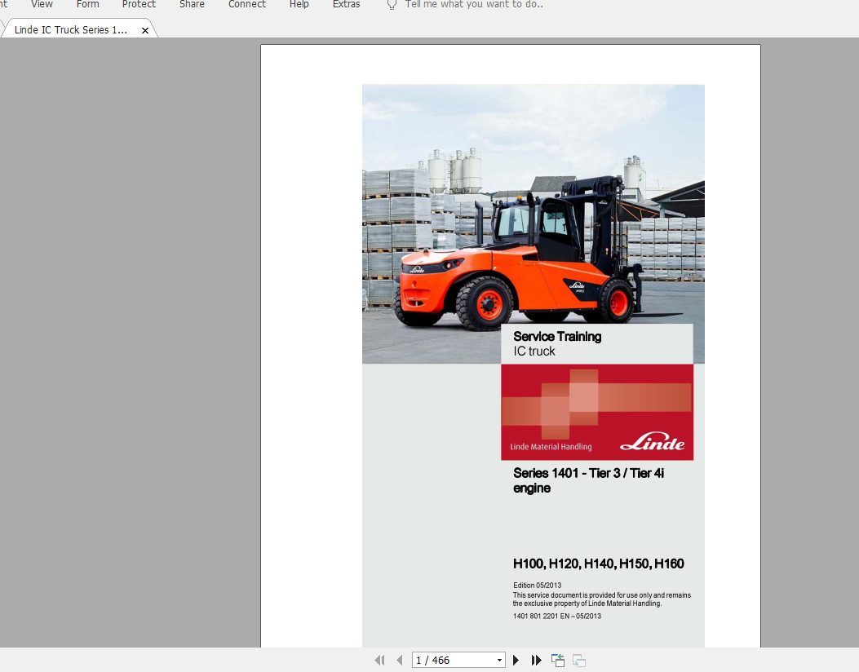Screen dimensions: 859x672
Task: Jump to the last page
Action: pos(536,660)
